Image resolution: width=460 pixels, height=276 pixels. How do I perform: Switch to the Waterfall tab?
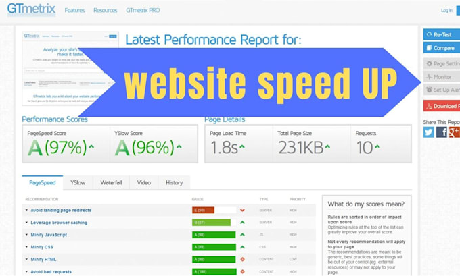pos(111,183)
